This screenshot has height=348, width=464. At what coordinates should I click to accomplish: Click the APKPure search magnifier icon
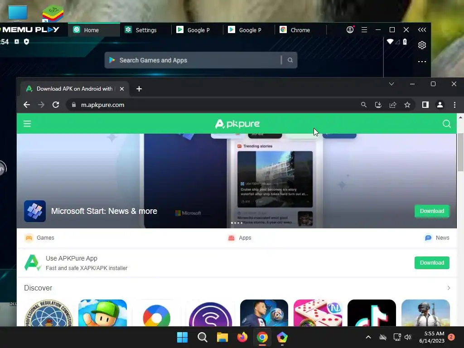coord(446,124)
